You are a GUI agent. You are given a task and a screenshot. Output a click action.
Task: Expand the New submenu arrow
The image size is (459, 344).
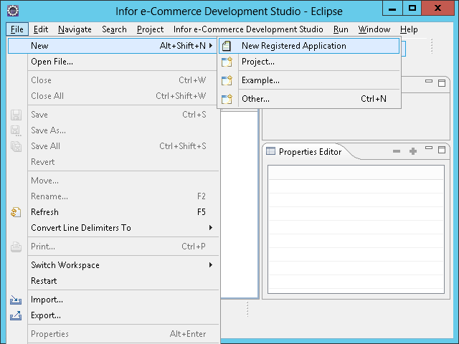click(x=211, y=46)
